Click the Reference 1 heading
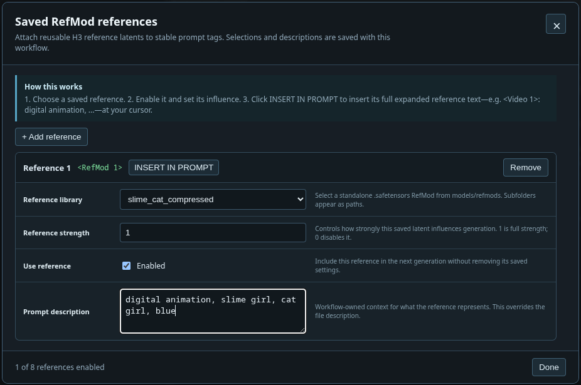Viewport: 581px width, 385px height. click(x=46, y=168)
